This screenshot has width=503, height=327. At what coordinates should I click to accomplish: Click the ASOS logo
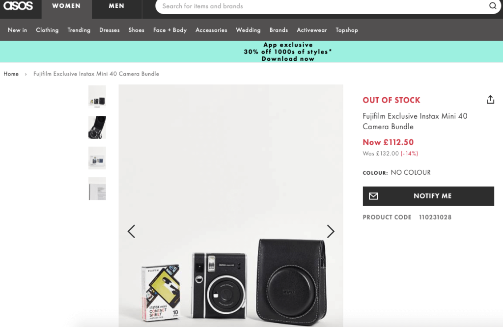[x=18, y=6]
